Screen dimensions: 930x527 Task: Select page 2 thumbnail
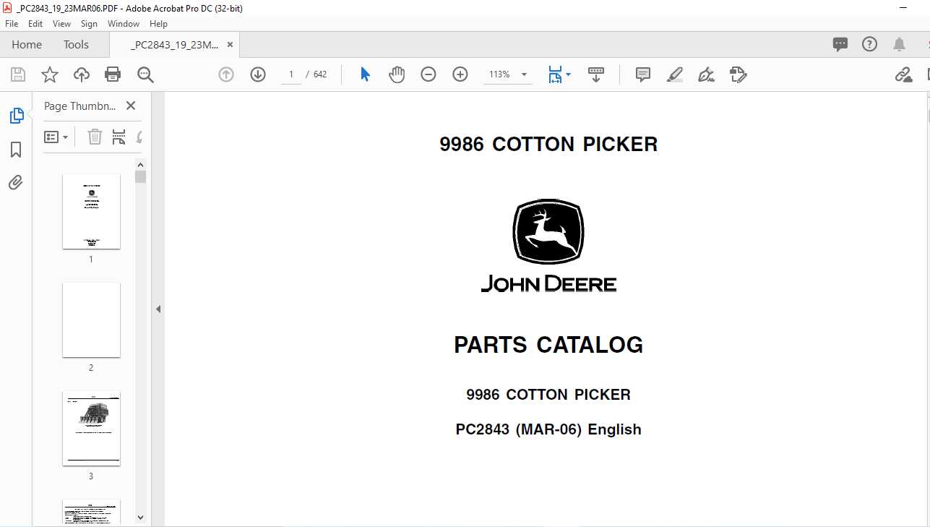point(91,320)
